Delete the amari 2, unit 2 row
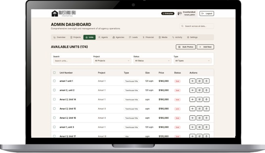This screenshot has width=265, height=153. point(206,90)
